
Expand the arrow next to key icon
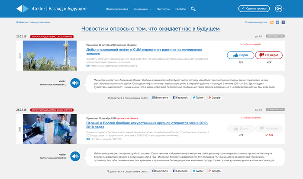coord(288,9)
